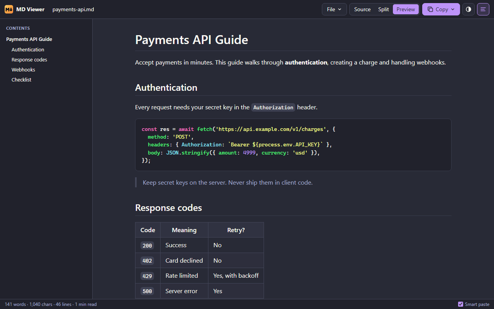Toggle the Smart paste checkbox
Viewport: 494px width, 309px height.
tap(460, 304)
